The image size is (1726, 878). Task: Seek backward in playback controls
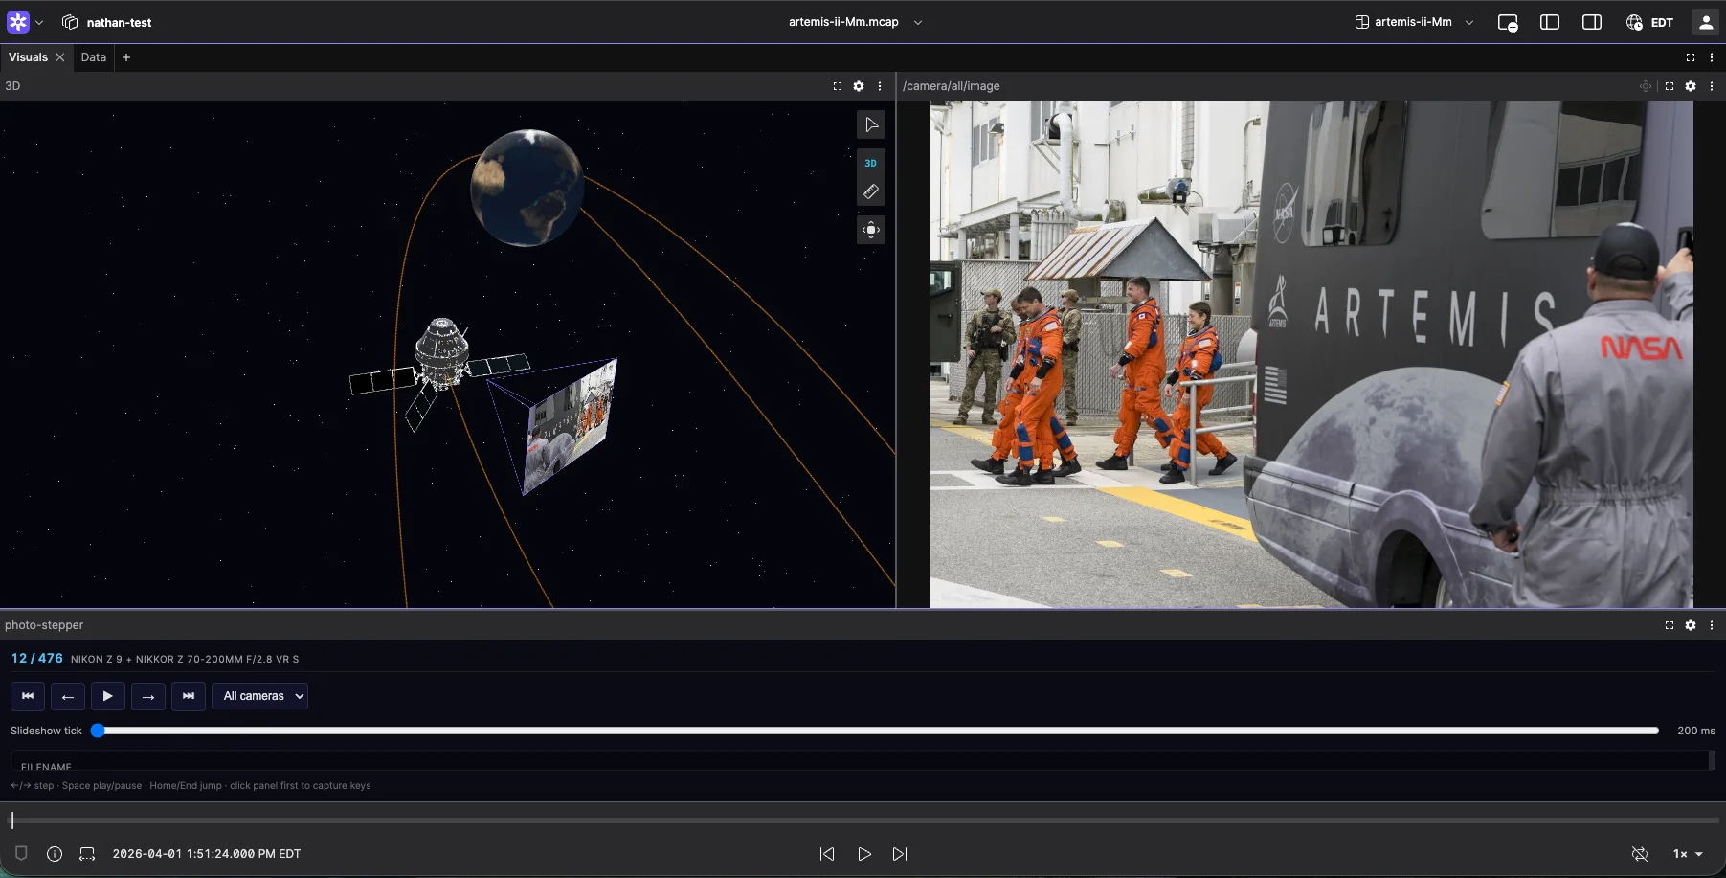click(827, 854)
